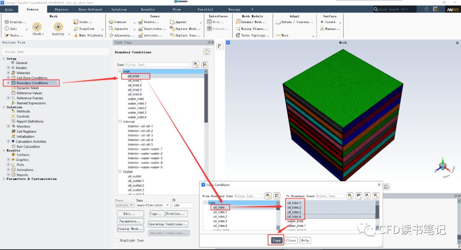The height and width of the screenshot is (250, 461).
Task: Expand the Calculation Activities node
Action: point(8,141)
